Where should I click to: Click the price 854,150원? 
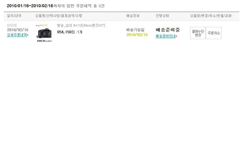tap(66, 32)
